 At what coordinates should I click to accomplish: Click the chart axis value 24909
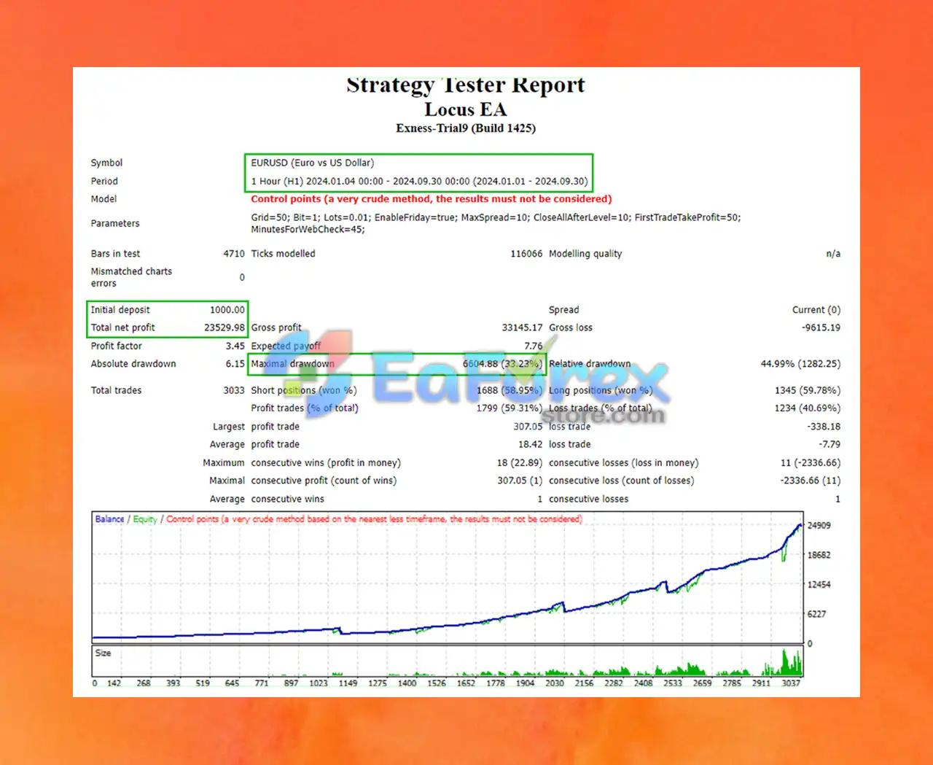pyautogui.click(x=819, y=526)
